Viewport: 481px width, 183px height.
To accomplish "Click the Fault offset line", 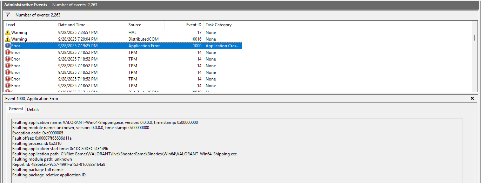I will tap(42, 138).
